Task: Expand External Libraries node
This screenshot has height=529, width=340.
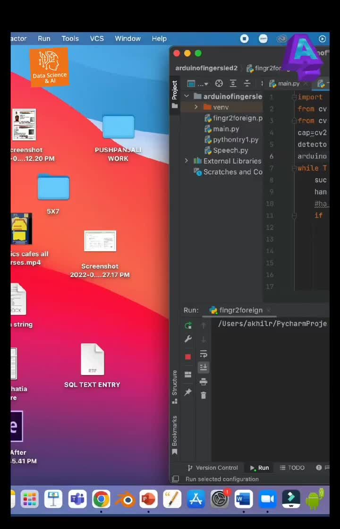Action: (187, 161)
